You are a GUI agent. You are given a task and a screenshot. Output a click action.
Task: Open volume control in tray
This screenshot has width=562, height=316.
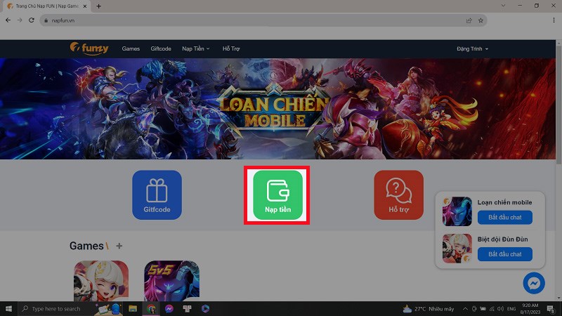(500, 308)
